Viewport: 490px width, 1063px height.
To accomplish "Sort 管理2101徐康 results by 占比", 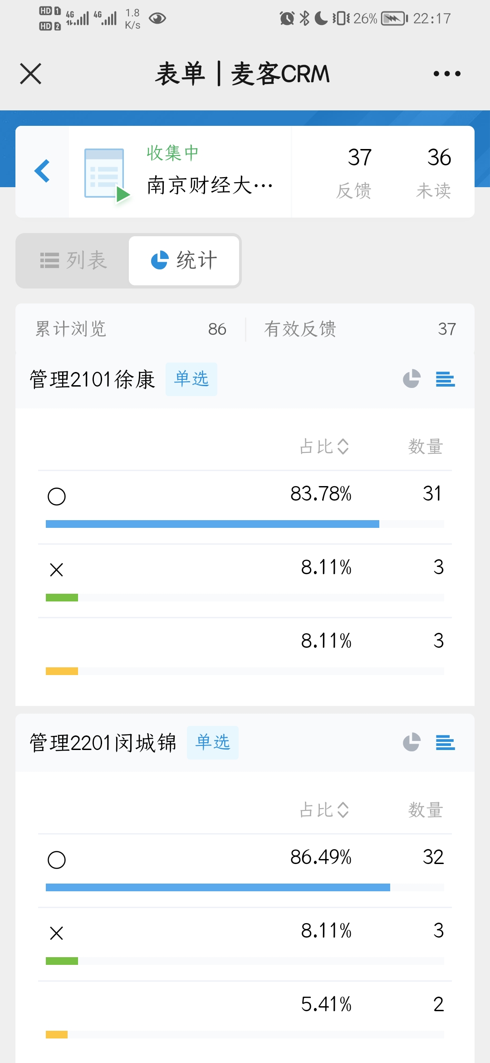I will click(324, 447).
